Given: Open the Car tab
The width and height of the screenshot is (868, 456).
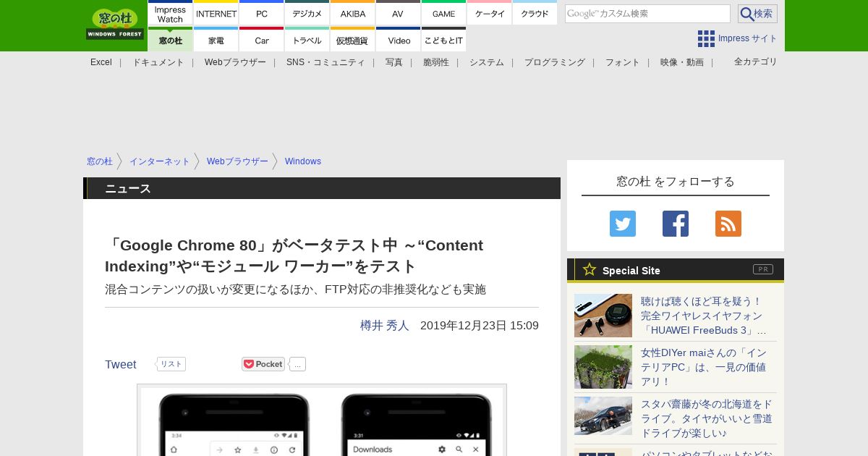Looking at the screenshot, I should 262,40.
